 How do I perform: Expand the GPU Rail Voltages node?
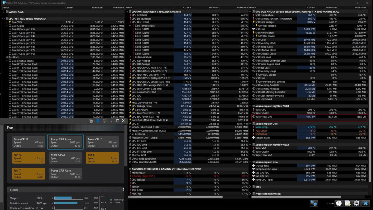[254, 26]
